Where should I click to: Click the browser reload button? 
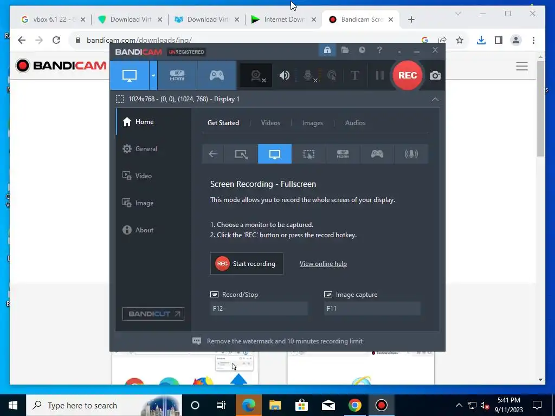(56, 40)
